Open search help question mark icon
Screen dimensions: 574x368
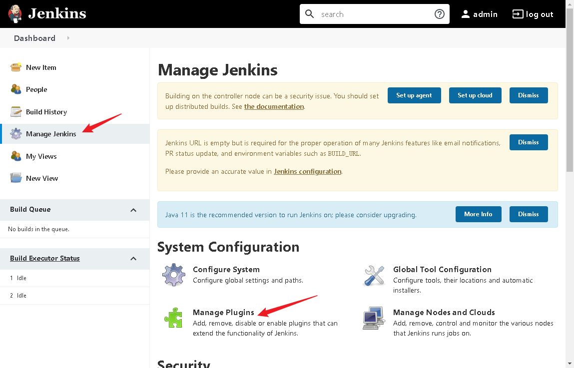439,14
